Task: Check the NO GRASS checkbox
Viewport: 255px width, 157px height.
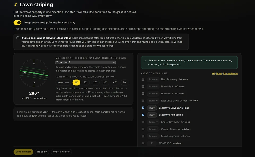Action: click(x=143, y=143)
